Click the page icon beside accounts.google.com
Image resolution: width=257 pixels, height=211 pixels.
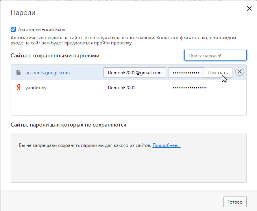18,72
